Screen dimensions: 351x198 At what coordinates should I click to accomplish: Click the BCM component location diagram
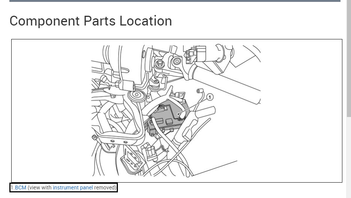click(176, 111)
